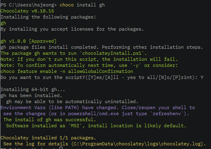This screenshot has height=149, width=211.
Task: Click the 'Chocolatey v0.10.15' version line
Action: click(x=27, y=11)
